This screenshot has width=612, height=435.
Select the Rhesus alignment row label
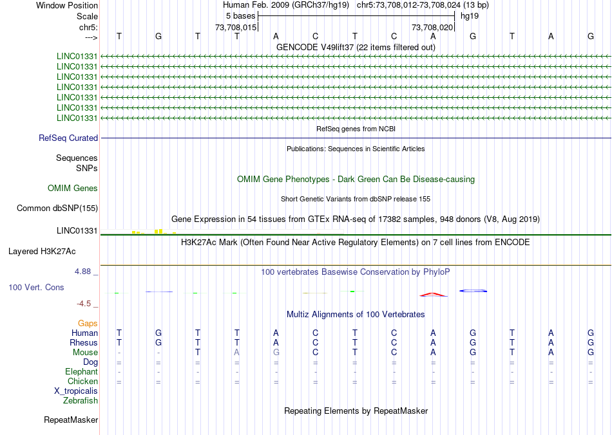pos(84,342)
